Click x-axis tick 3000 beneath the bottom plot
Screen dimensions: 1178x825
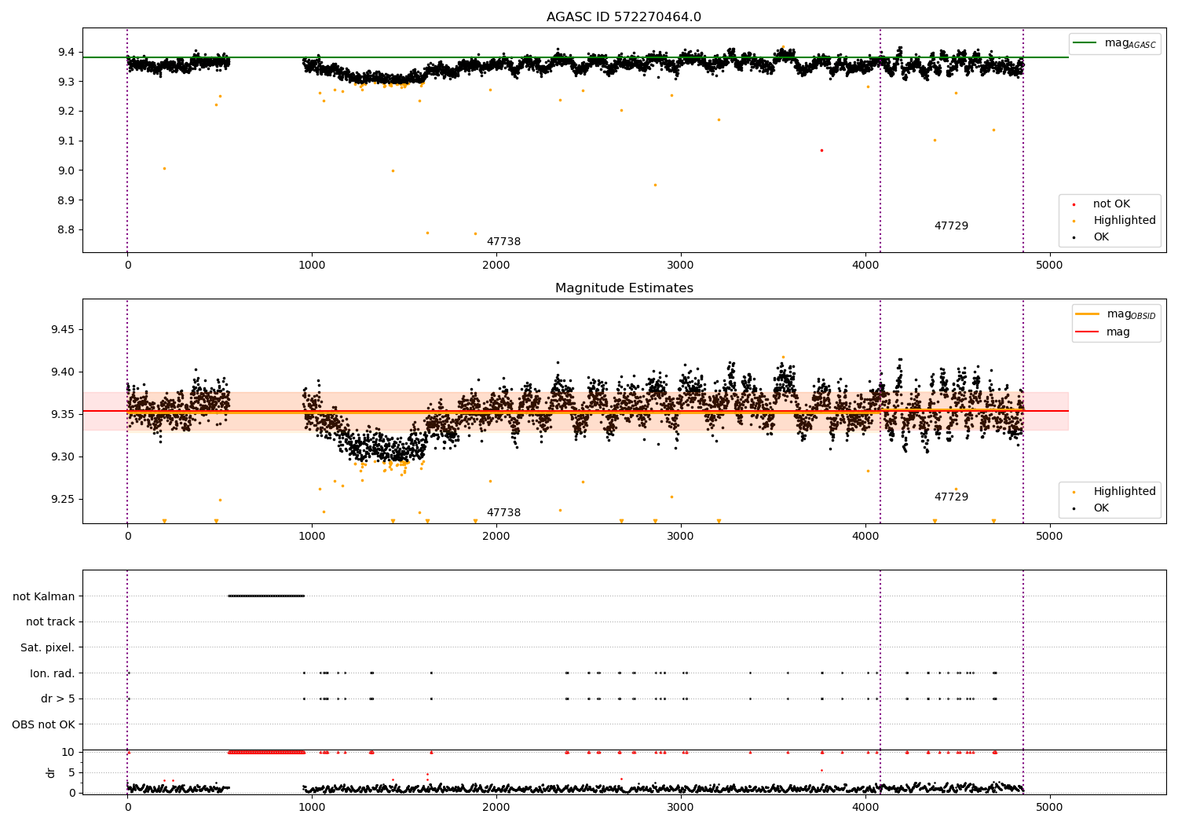(x=681, y=808)
